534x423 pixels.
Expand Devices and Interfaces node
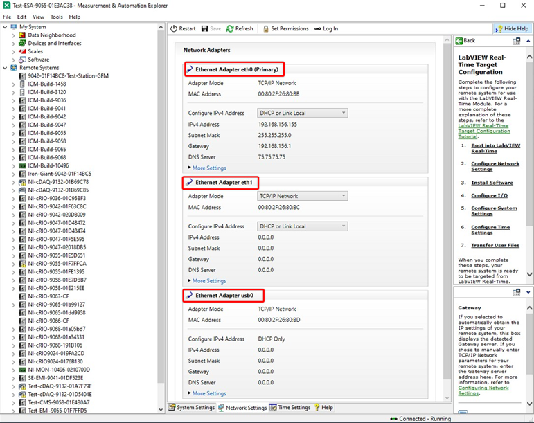coord(13,43)
